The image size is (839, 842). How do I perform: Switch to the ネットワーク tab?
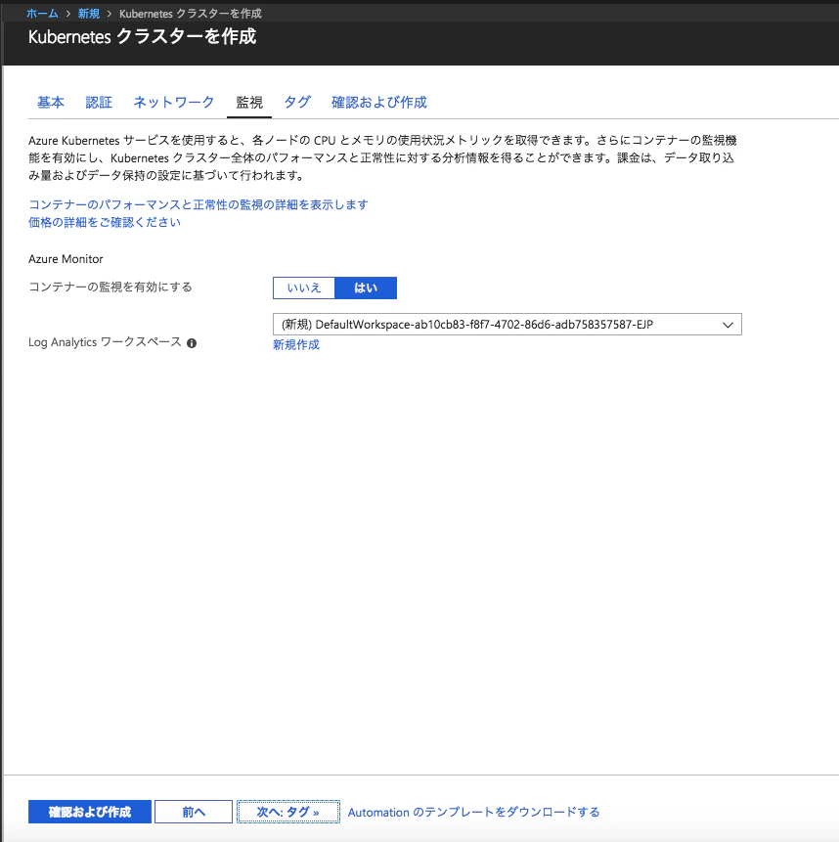173,102
